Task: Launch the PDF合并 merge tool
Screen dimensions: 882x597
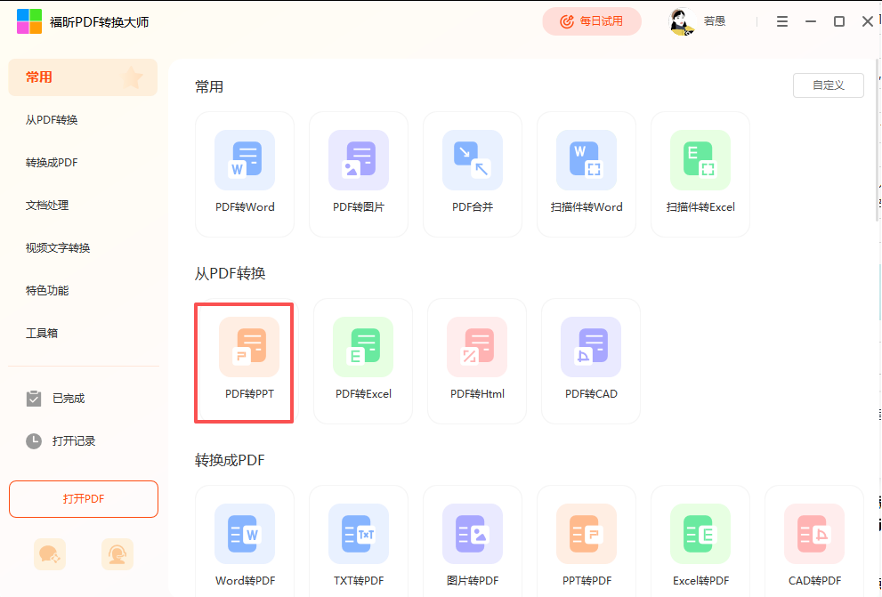Action: 473,173
